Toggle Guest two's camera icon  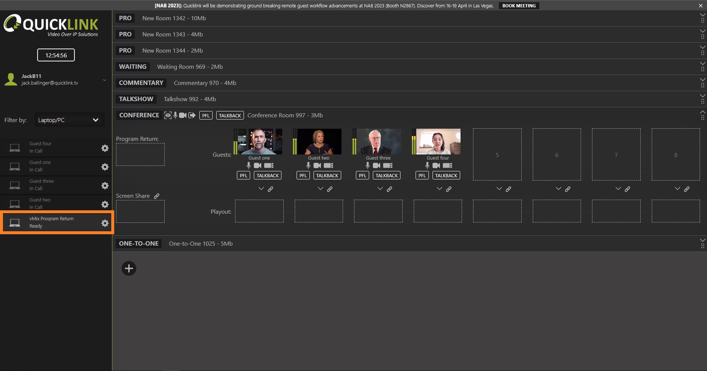point(317,165)
